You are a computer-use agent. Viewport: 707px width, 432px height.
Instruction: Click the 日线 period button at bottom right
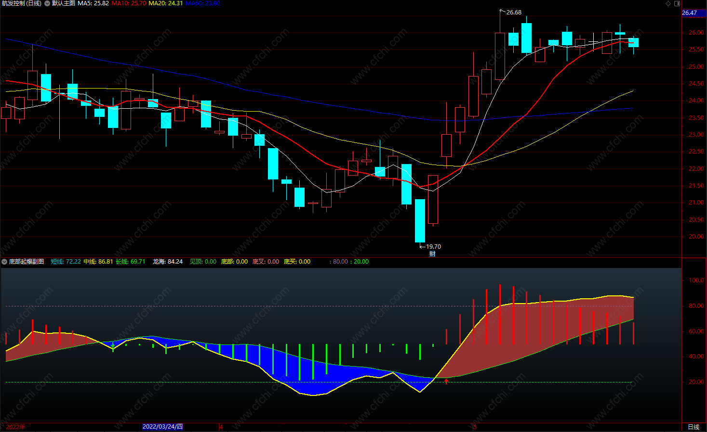694,427
